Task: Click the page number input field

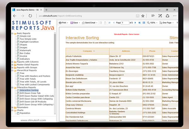Action: point(125,23)
